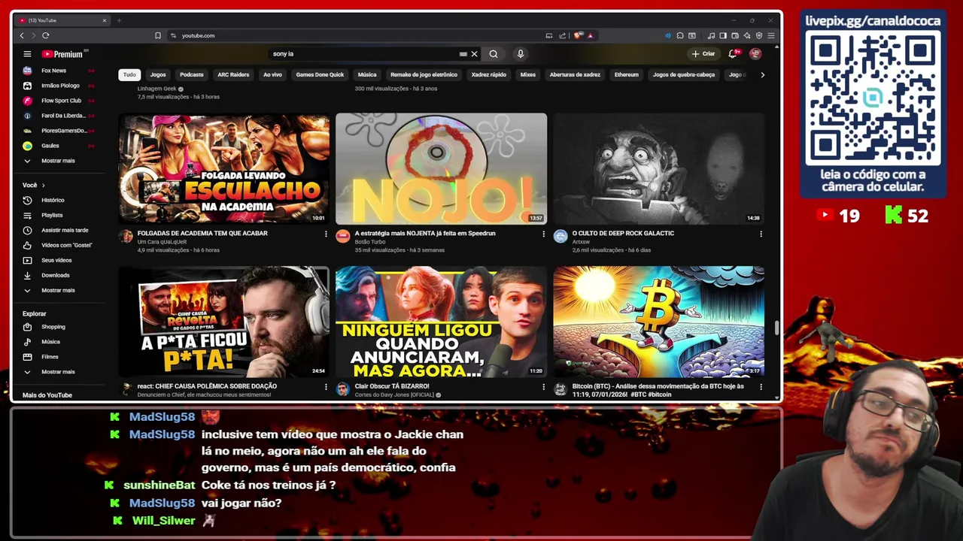Click the Brave Shields lion icon
Viewport: 963px width, 541px height.
[577, 35]
